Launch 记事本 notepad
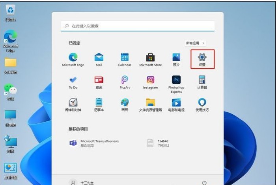Screen dimensions: 280x185 pos(99,105)
